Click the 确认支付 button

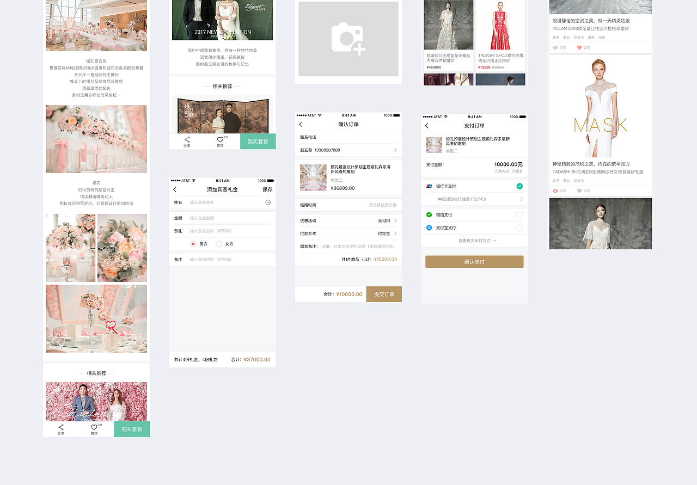(x=474, y=262)
